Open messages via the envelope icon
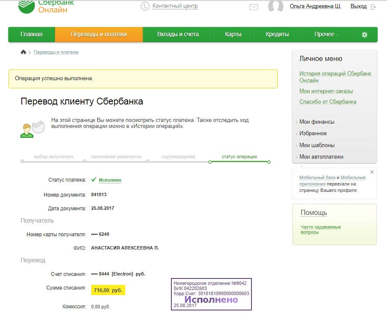Image resolution: width=387 pixels, height=316 pixels. pyautogui.click(x=254, y=7)
